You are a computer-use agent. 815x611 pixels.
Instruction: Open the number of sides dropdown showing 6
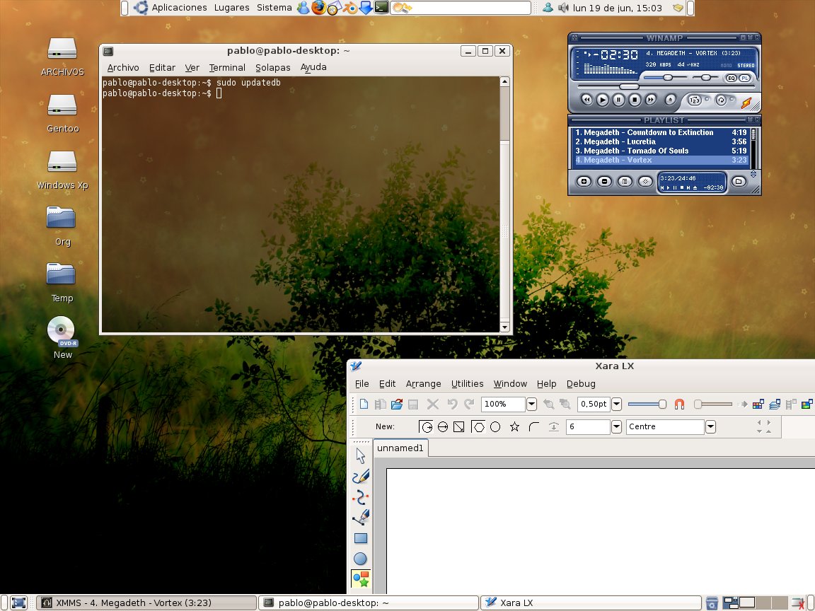(x=616, y=426)
